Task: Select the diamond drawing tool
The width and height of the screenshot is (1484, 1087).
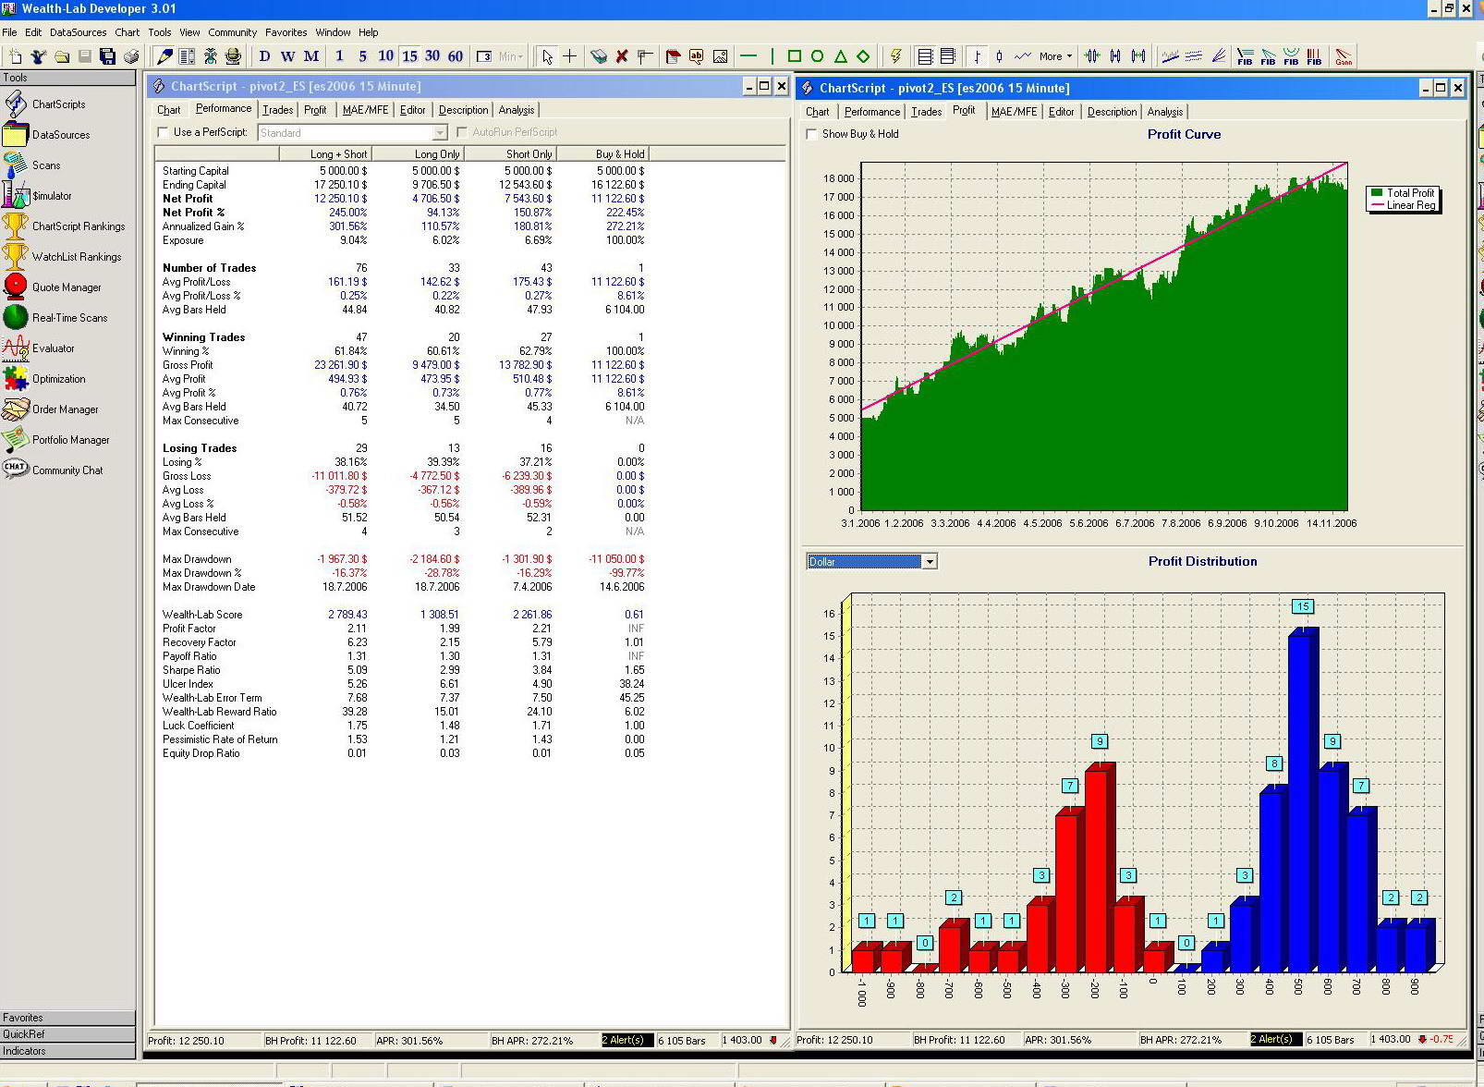Action: point(863,56)
